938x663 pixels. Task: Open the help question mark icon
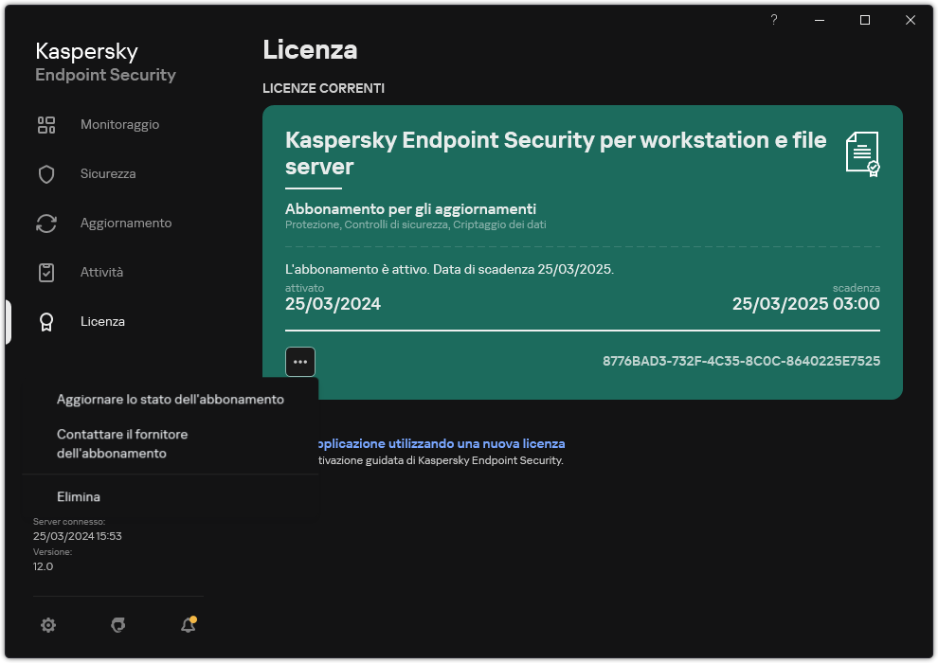773,19
